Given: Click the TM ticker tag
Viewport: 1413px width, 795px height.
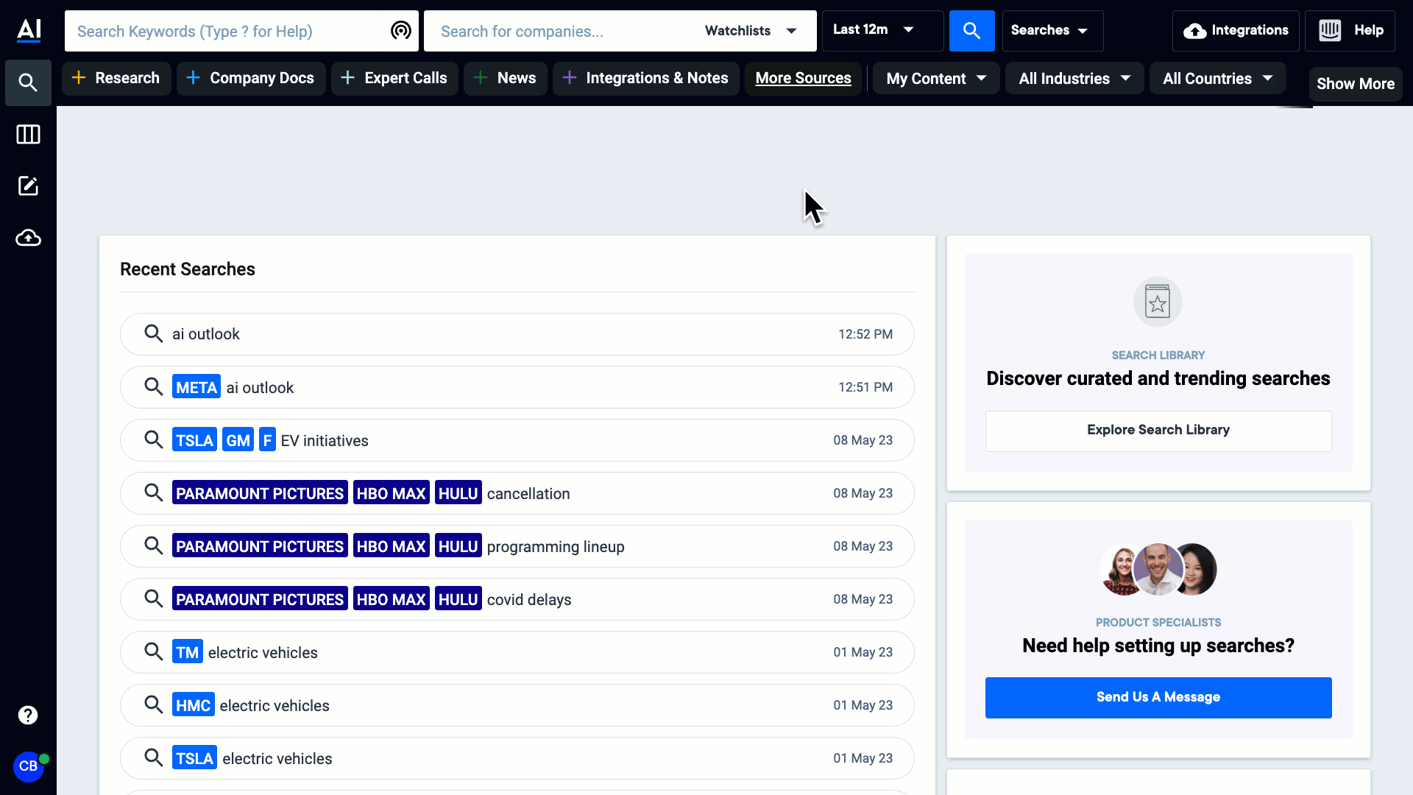Looking at the screenshot, I should click(x=187, y=652).
